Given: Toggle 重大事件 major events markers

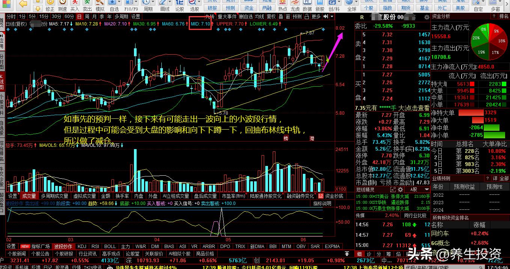Looking at the screenshot, I should point(227,16).
